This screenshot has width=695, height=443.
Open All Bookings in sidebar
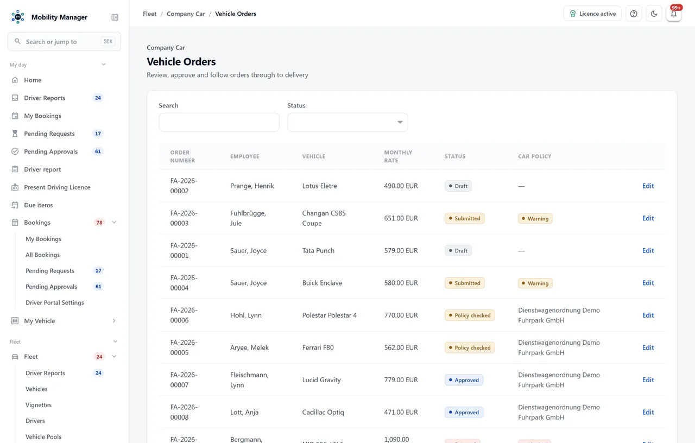[x=43, y=255]
